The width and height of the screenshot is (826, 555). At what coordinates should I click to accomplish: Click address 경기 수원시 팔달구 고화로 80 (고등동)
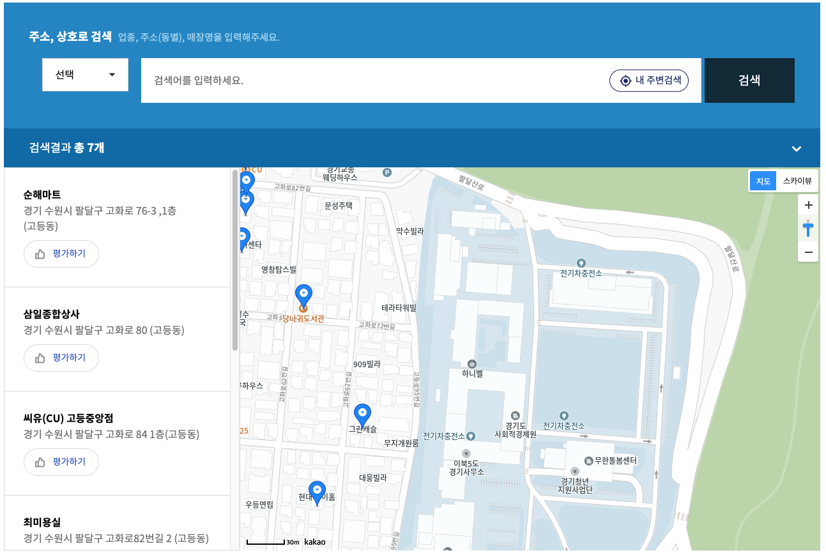[104, 330]
